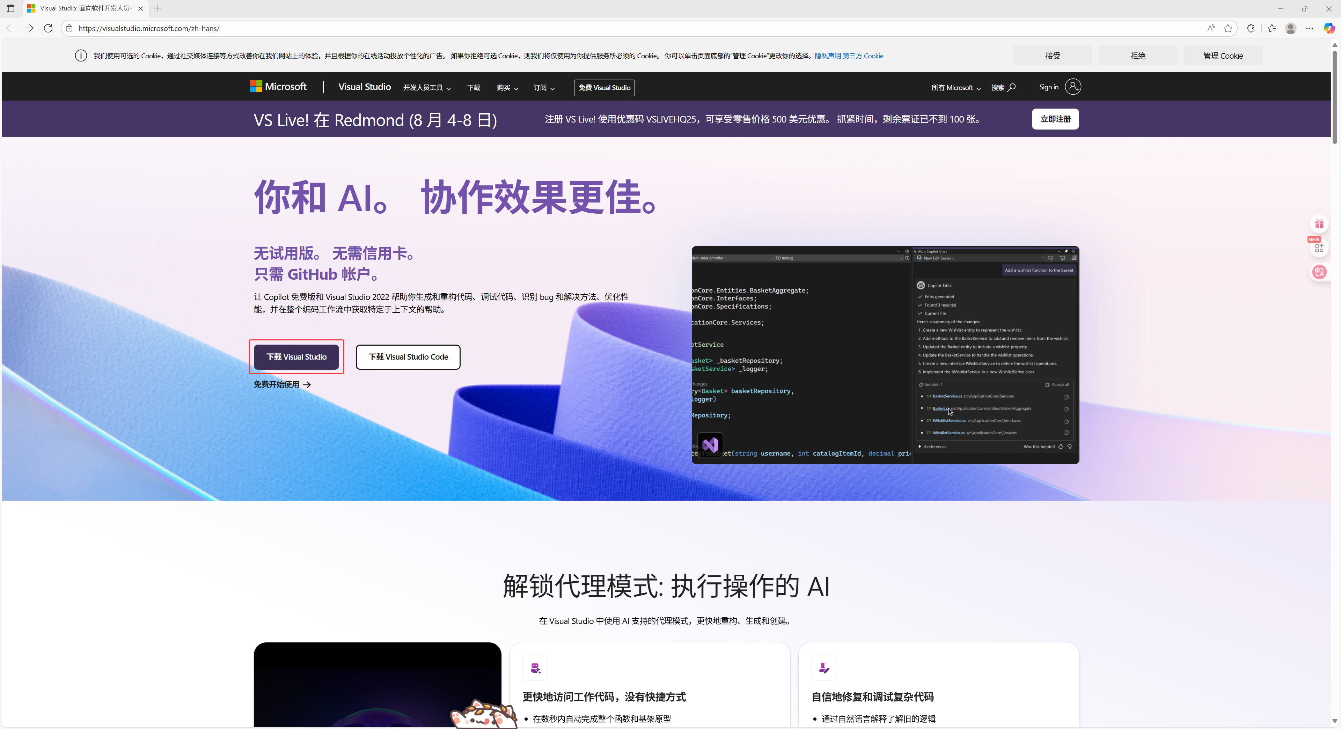Open the gift floating sidebar icon
The width and height of the screenshot is (1341, 729).
coord(1319,224)
